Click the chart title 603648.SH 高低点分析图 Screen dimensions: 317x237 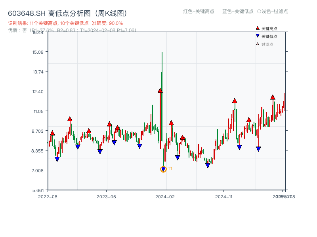[68, 13]
